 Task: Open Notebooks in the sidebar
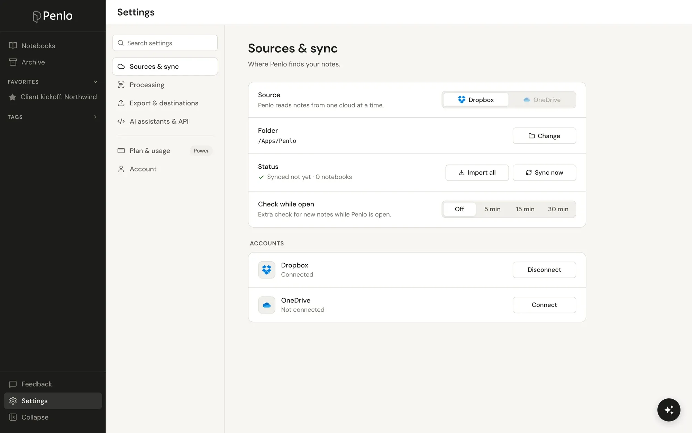53,46
